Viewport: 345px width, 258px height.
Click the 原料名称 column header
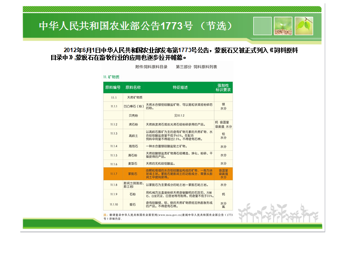pos(133,87)
